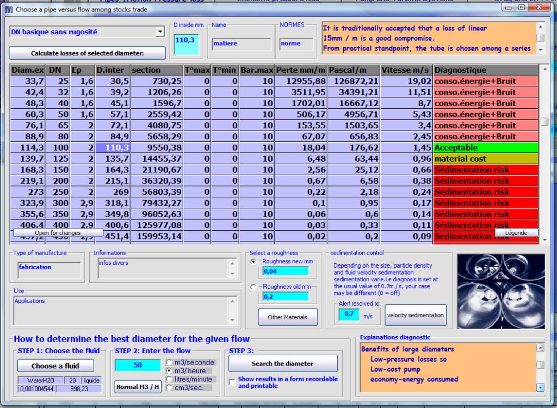
Task: Click Choose a fluid button
Action: click(55, 366)
